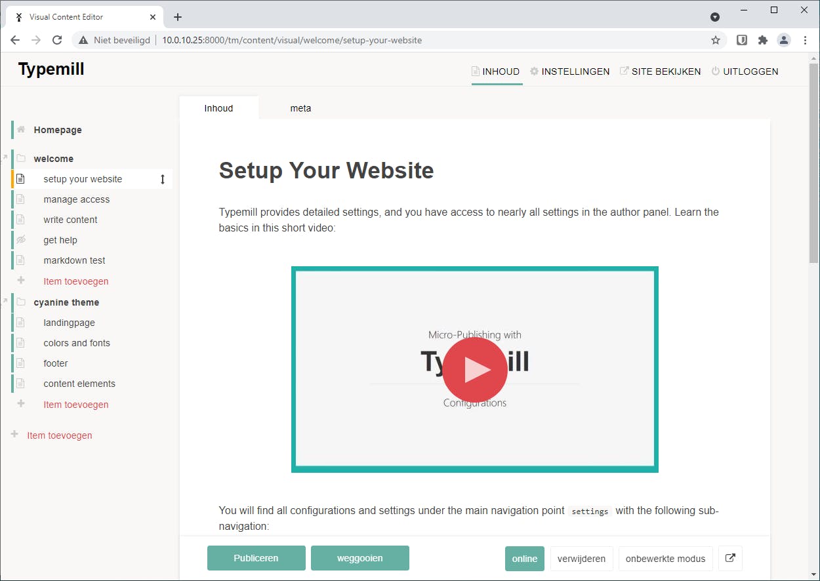The image size is (820, 581).
Task: Switch to the meta tab
Action: click(300, 108)
